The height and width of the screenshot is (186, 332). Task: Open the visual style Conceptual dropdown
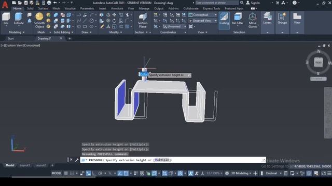tap(203, 15)
